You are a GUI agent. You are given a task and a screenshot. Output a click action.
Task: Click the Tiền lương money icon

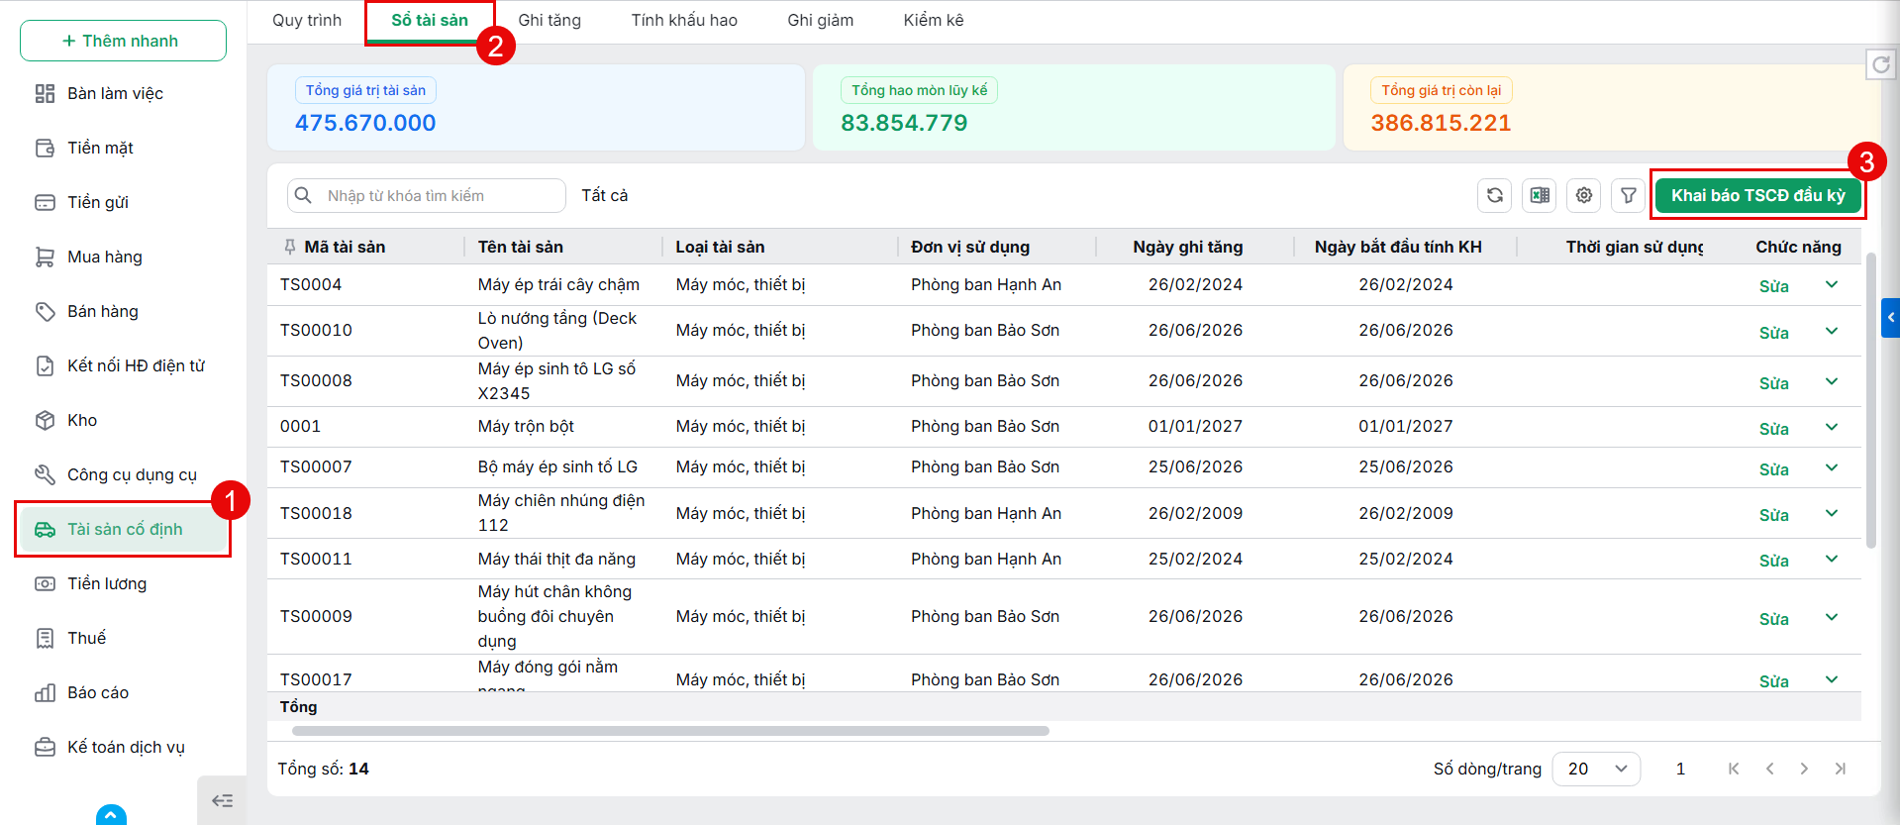coord(45,583)
